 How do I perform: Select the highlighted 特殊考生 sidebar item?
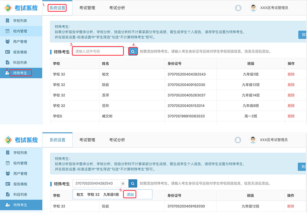coord(21,73)
